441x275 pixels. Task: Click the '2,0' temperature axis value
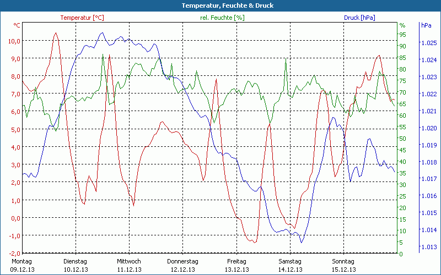pos(16,183)
